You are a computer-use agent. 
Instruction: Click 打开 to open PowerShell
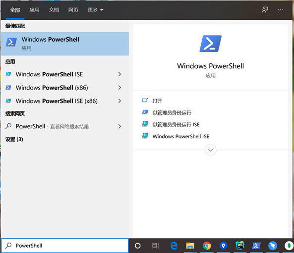(x=157, y=101)
